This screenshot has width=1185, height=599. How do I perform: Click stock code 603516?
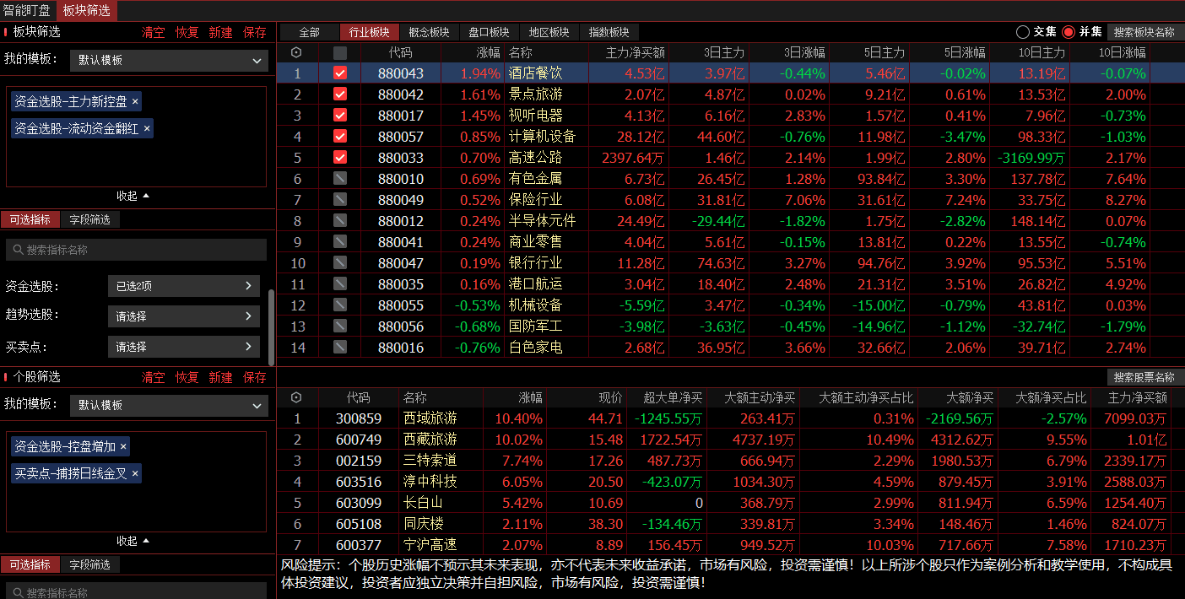(359, 482)
